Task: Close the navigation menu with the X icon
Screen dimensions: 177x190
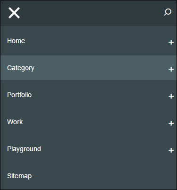Action: [x=14, y=13]
